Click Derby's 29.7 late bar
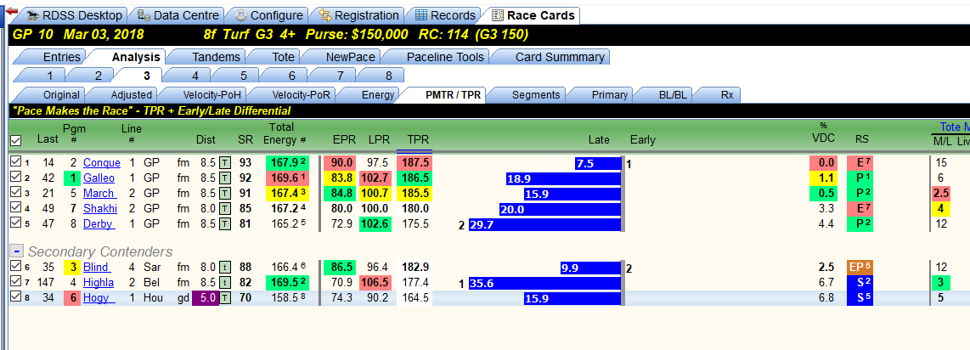This screenshot has height=350, width=970. (x=544, y=224)
